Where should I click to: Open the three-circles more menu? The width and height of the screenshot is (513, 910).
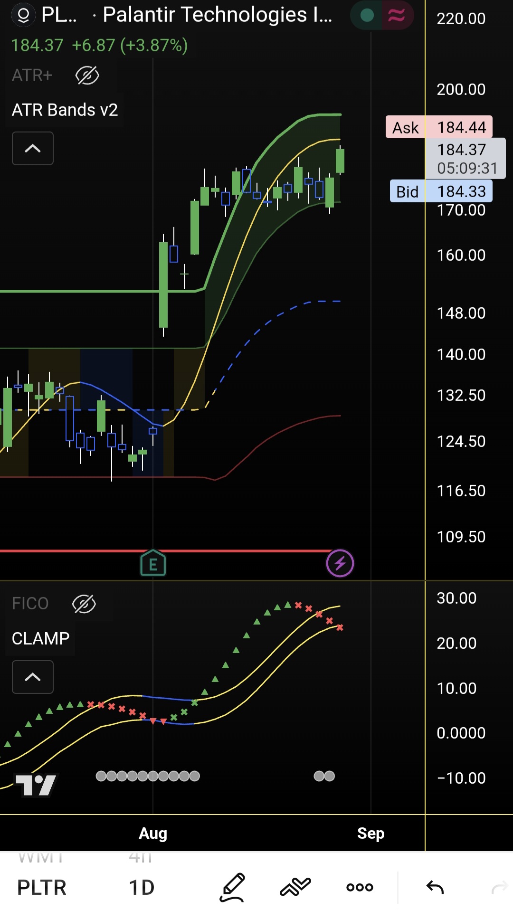tap(360, 887)
